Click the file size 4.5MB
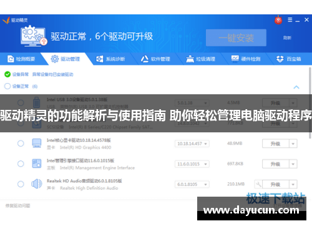 [233, 102]
